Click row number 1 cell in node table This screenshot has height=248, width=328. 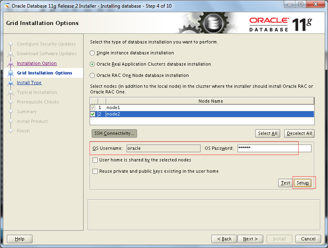pos(102,107)
